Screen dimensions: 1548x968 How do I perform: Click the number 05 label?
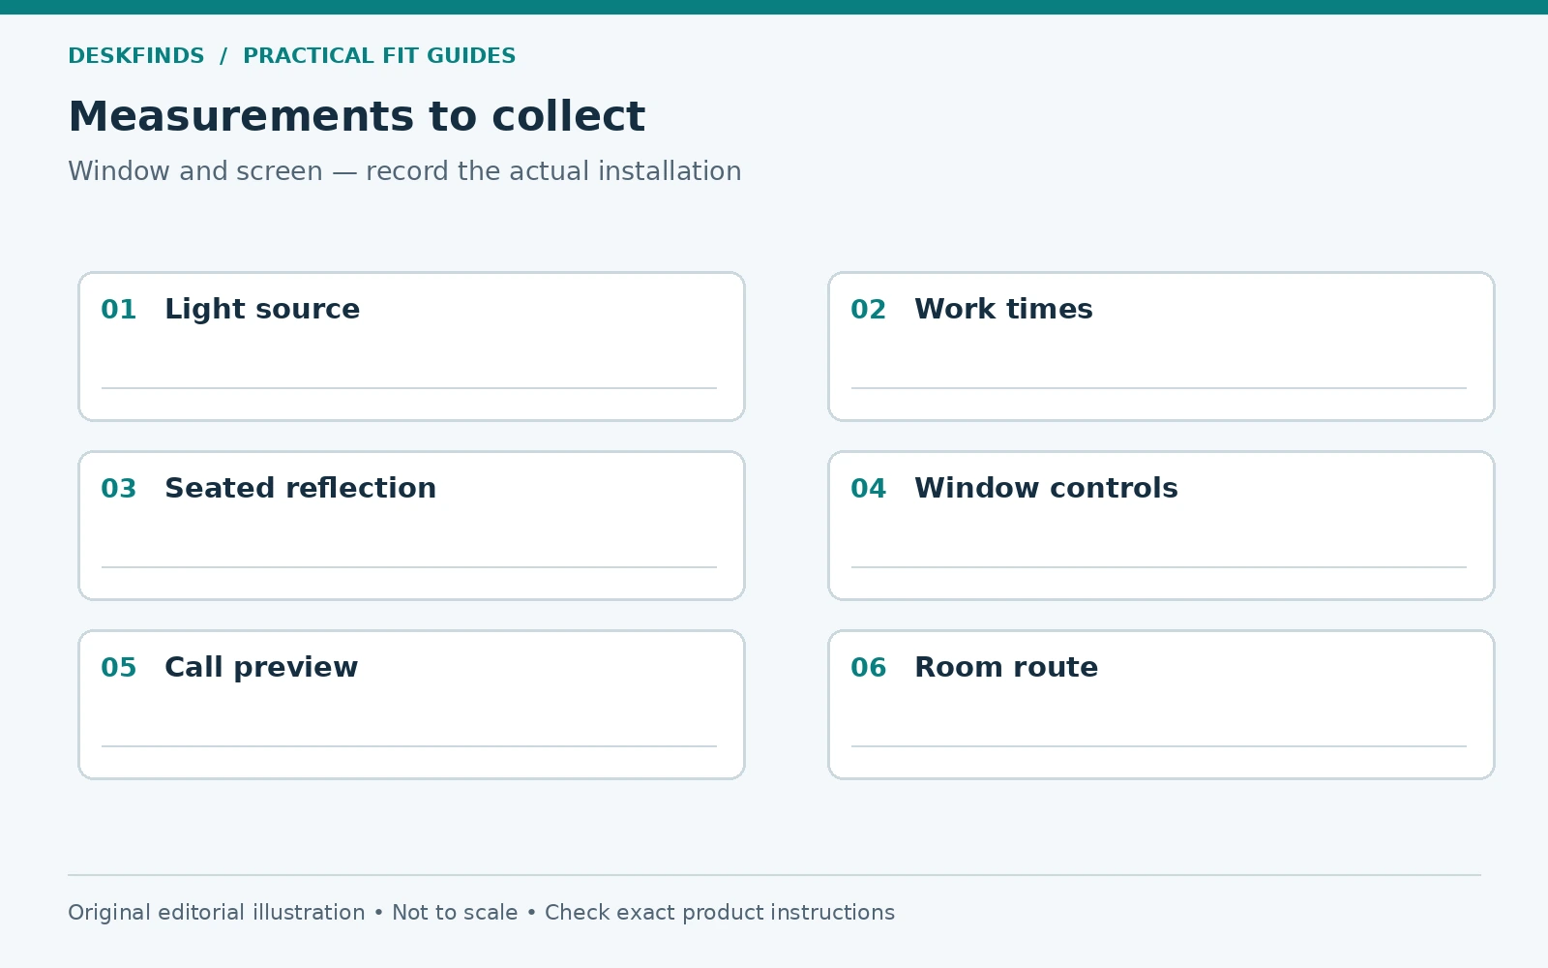119,668
